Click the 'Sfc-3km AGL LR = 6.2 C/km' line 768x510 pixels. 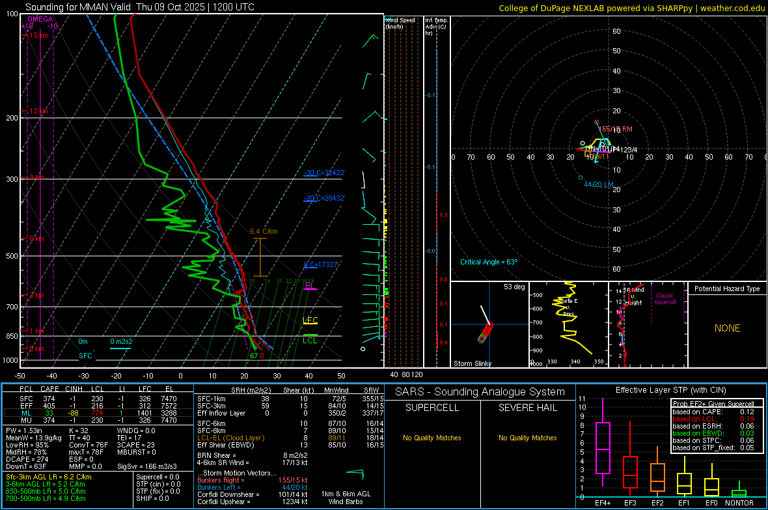pos(49,477)
